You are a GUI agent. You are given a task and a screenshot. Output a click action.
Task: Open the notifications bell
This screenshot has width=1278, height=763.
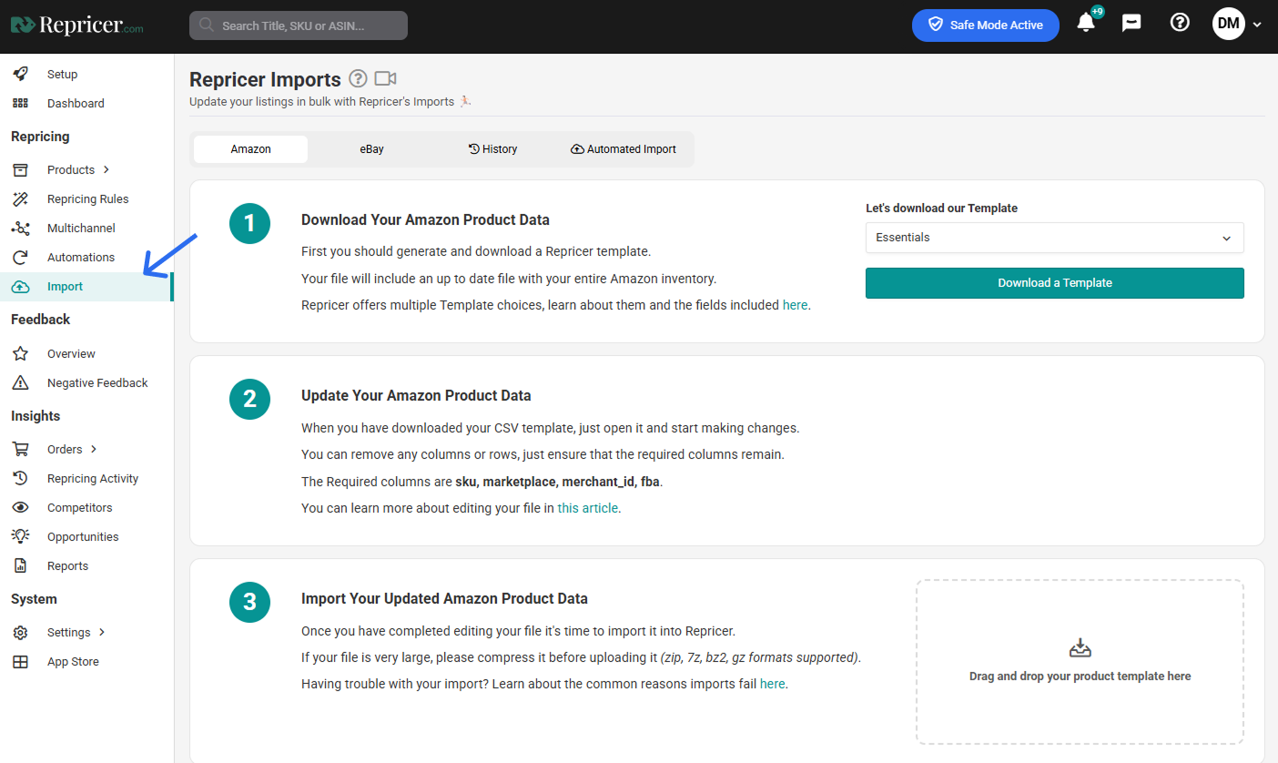coord(1086,24)
